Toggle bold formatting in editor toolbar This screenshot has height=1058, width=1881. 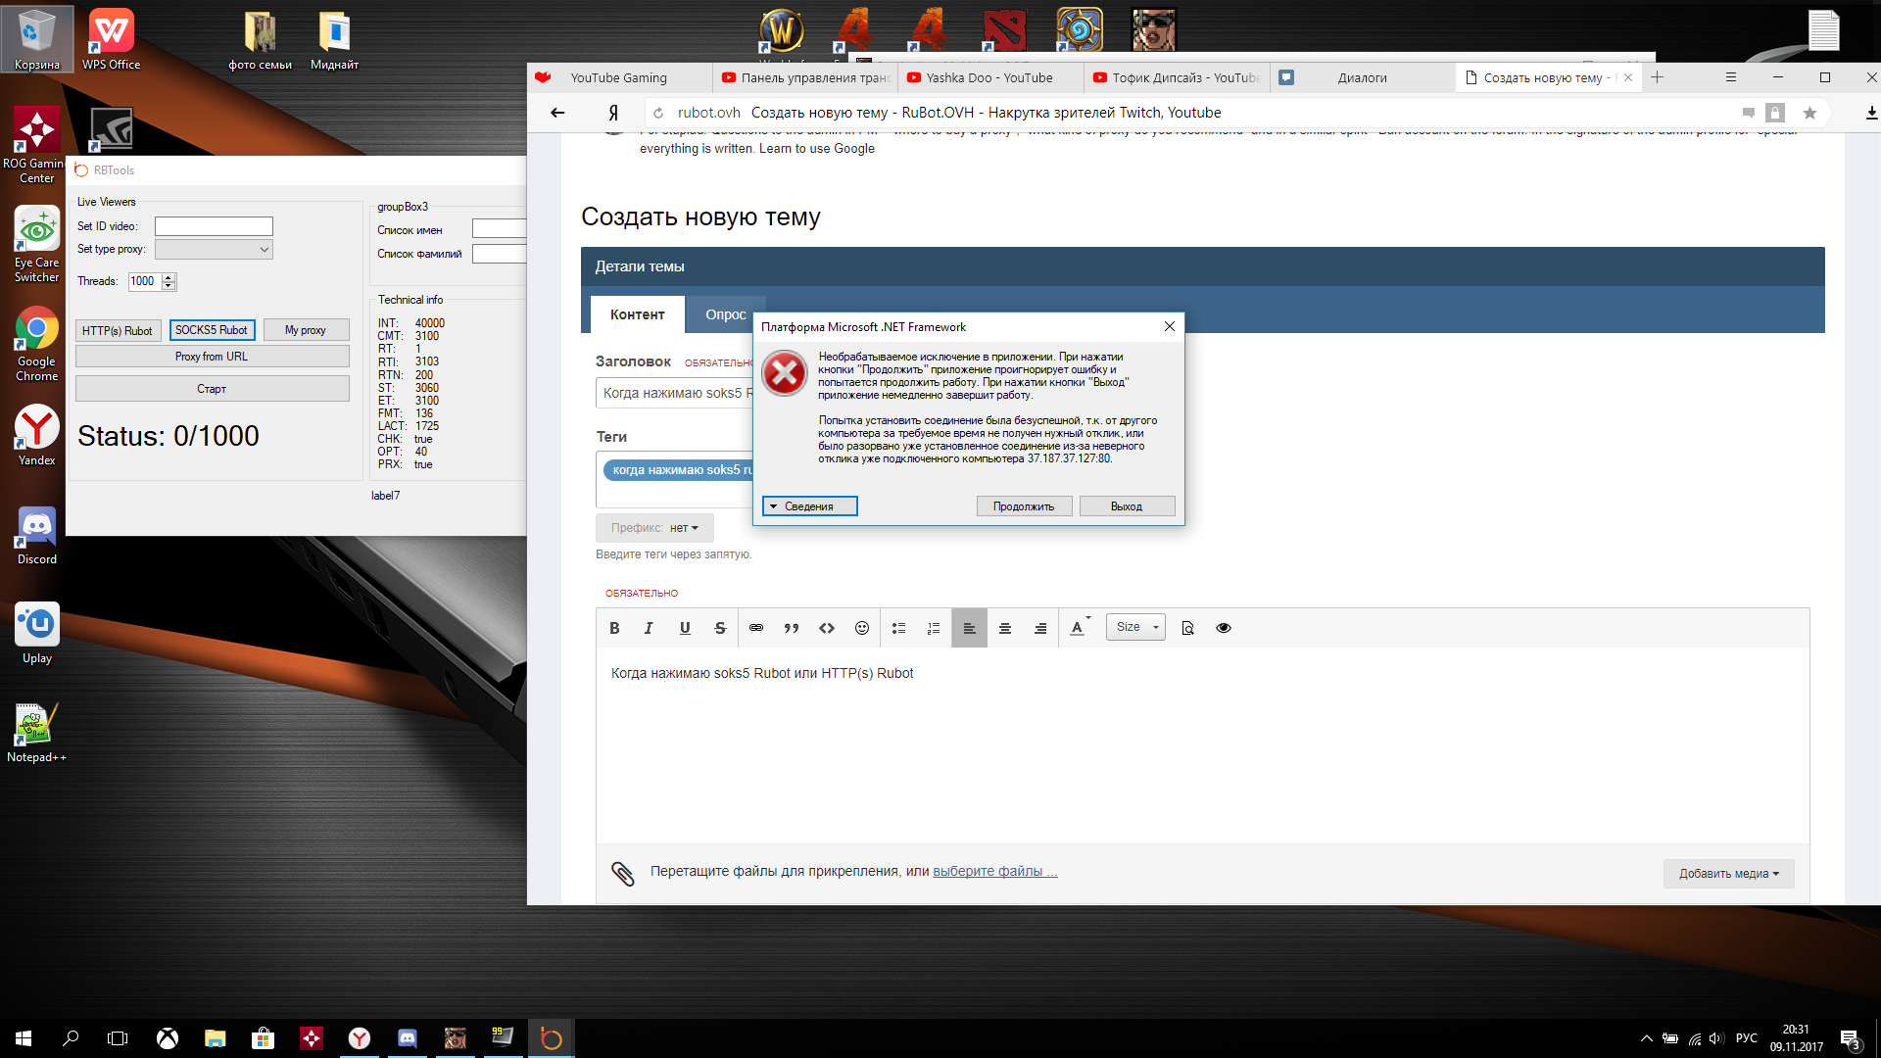(x=614, y=628)
